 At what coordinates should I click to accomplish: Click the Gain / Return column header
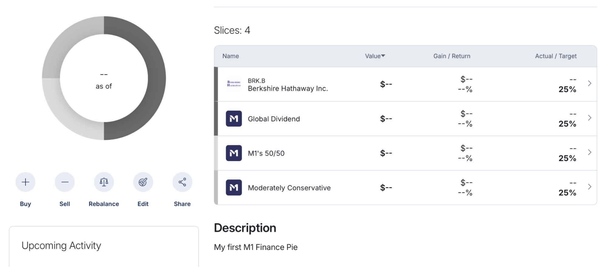(x=452, y=56)
